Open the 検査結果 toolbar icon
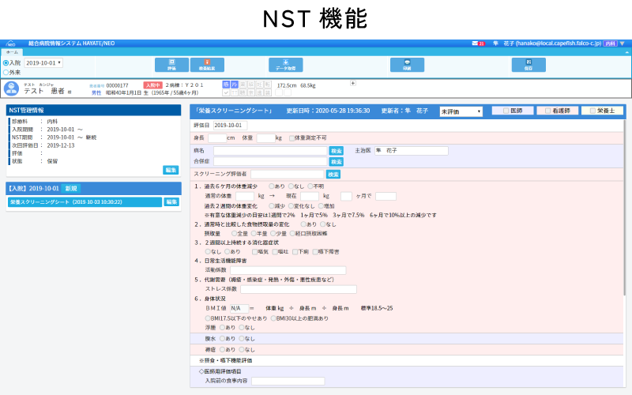Viewport: 632px width, 395px height. coord(206,65)
